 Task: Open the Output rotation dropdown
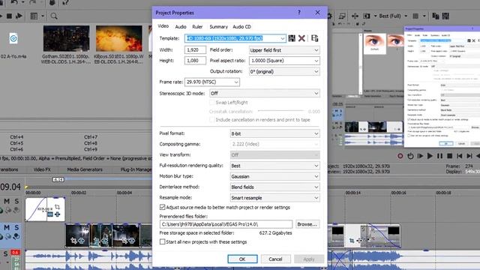(284, 71)
